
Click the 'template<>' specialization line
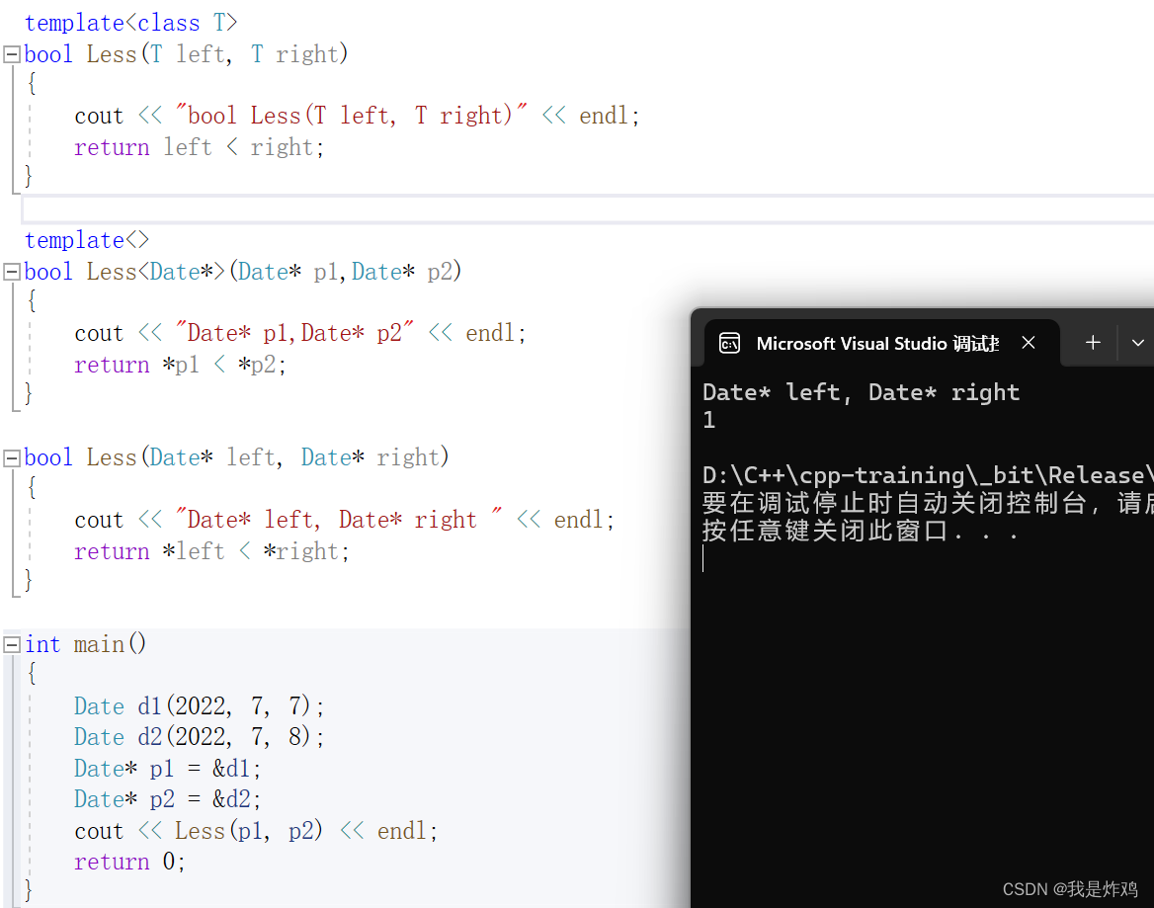point(87,241)
